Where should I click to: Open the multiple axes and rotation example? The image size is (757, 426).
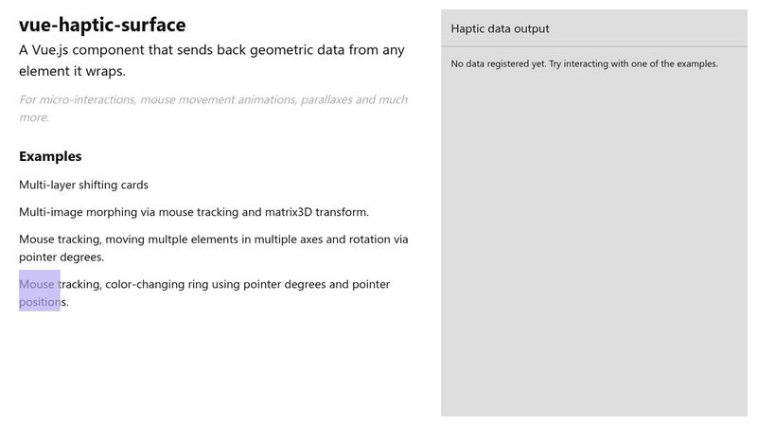213,240
